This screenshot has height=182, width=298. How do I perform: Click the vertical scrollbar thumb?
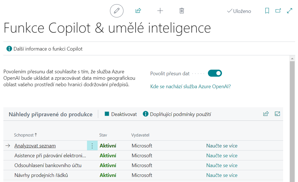click(292, 122)
